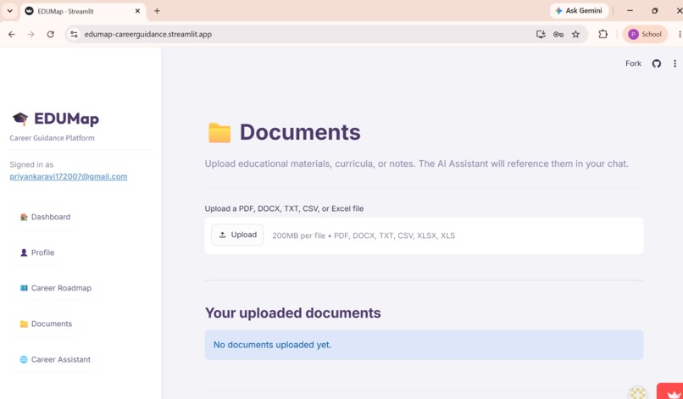Close the EDUMap Streamlit tab
683x399 pixels.
click(x=137, y=11)
